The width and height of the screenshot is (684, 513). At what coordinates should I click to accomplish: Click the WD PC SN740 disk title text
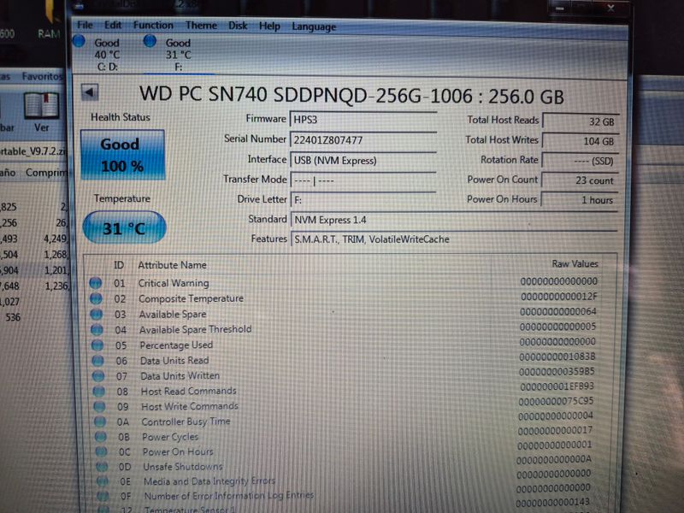(351, 95)
